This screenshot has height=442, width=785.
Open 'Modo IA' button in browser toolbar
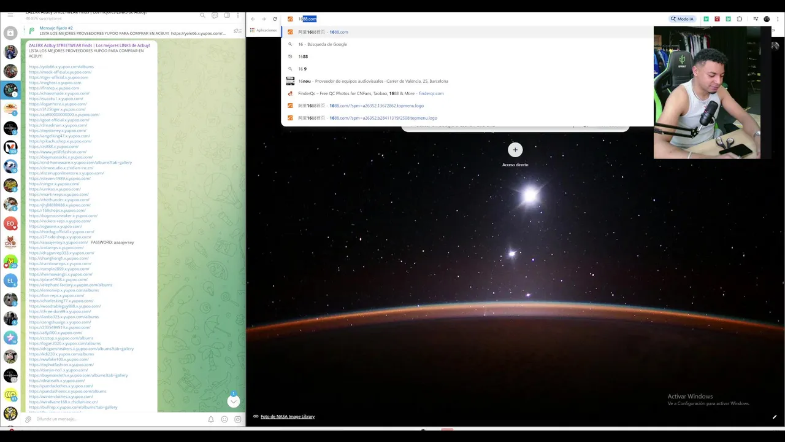click(682, 19)
